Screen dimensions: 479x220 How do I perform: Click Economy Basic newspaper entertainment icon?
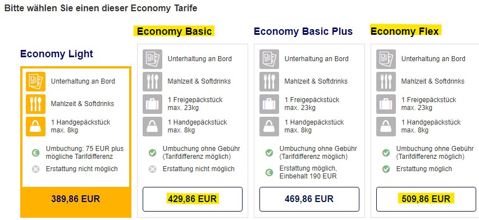click(x=152, y=59)
